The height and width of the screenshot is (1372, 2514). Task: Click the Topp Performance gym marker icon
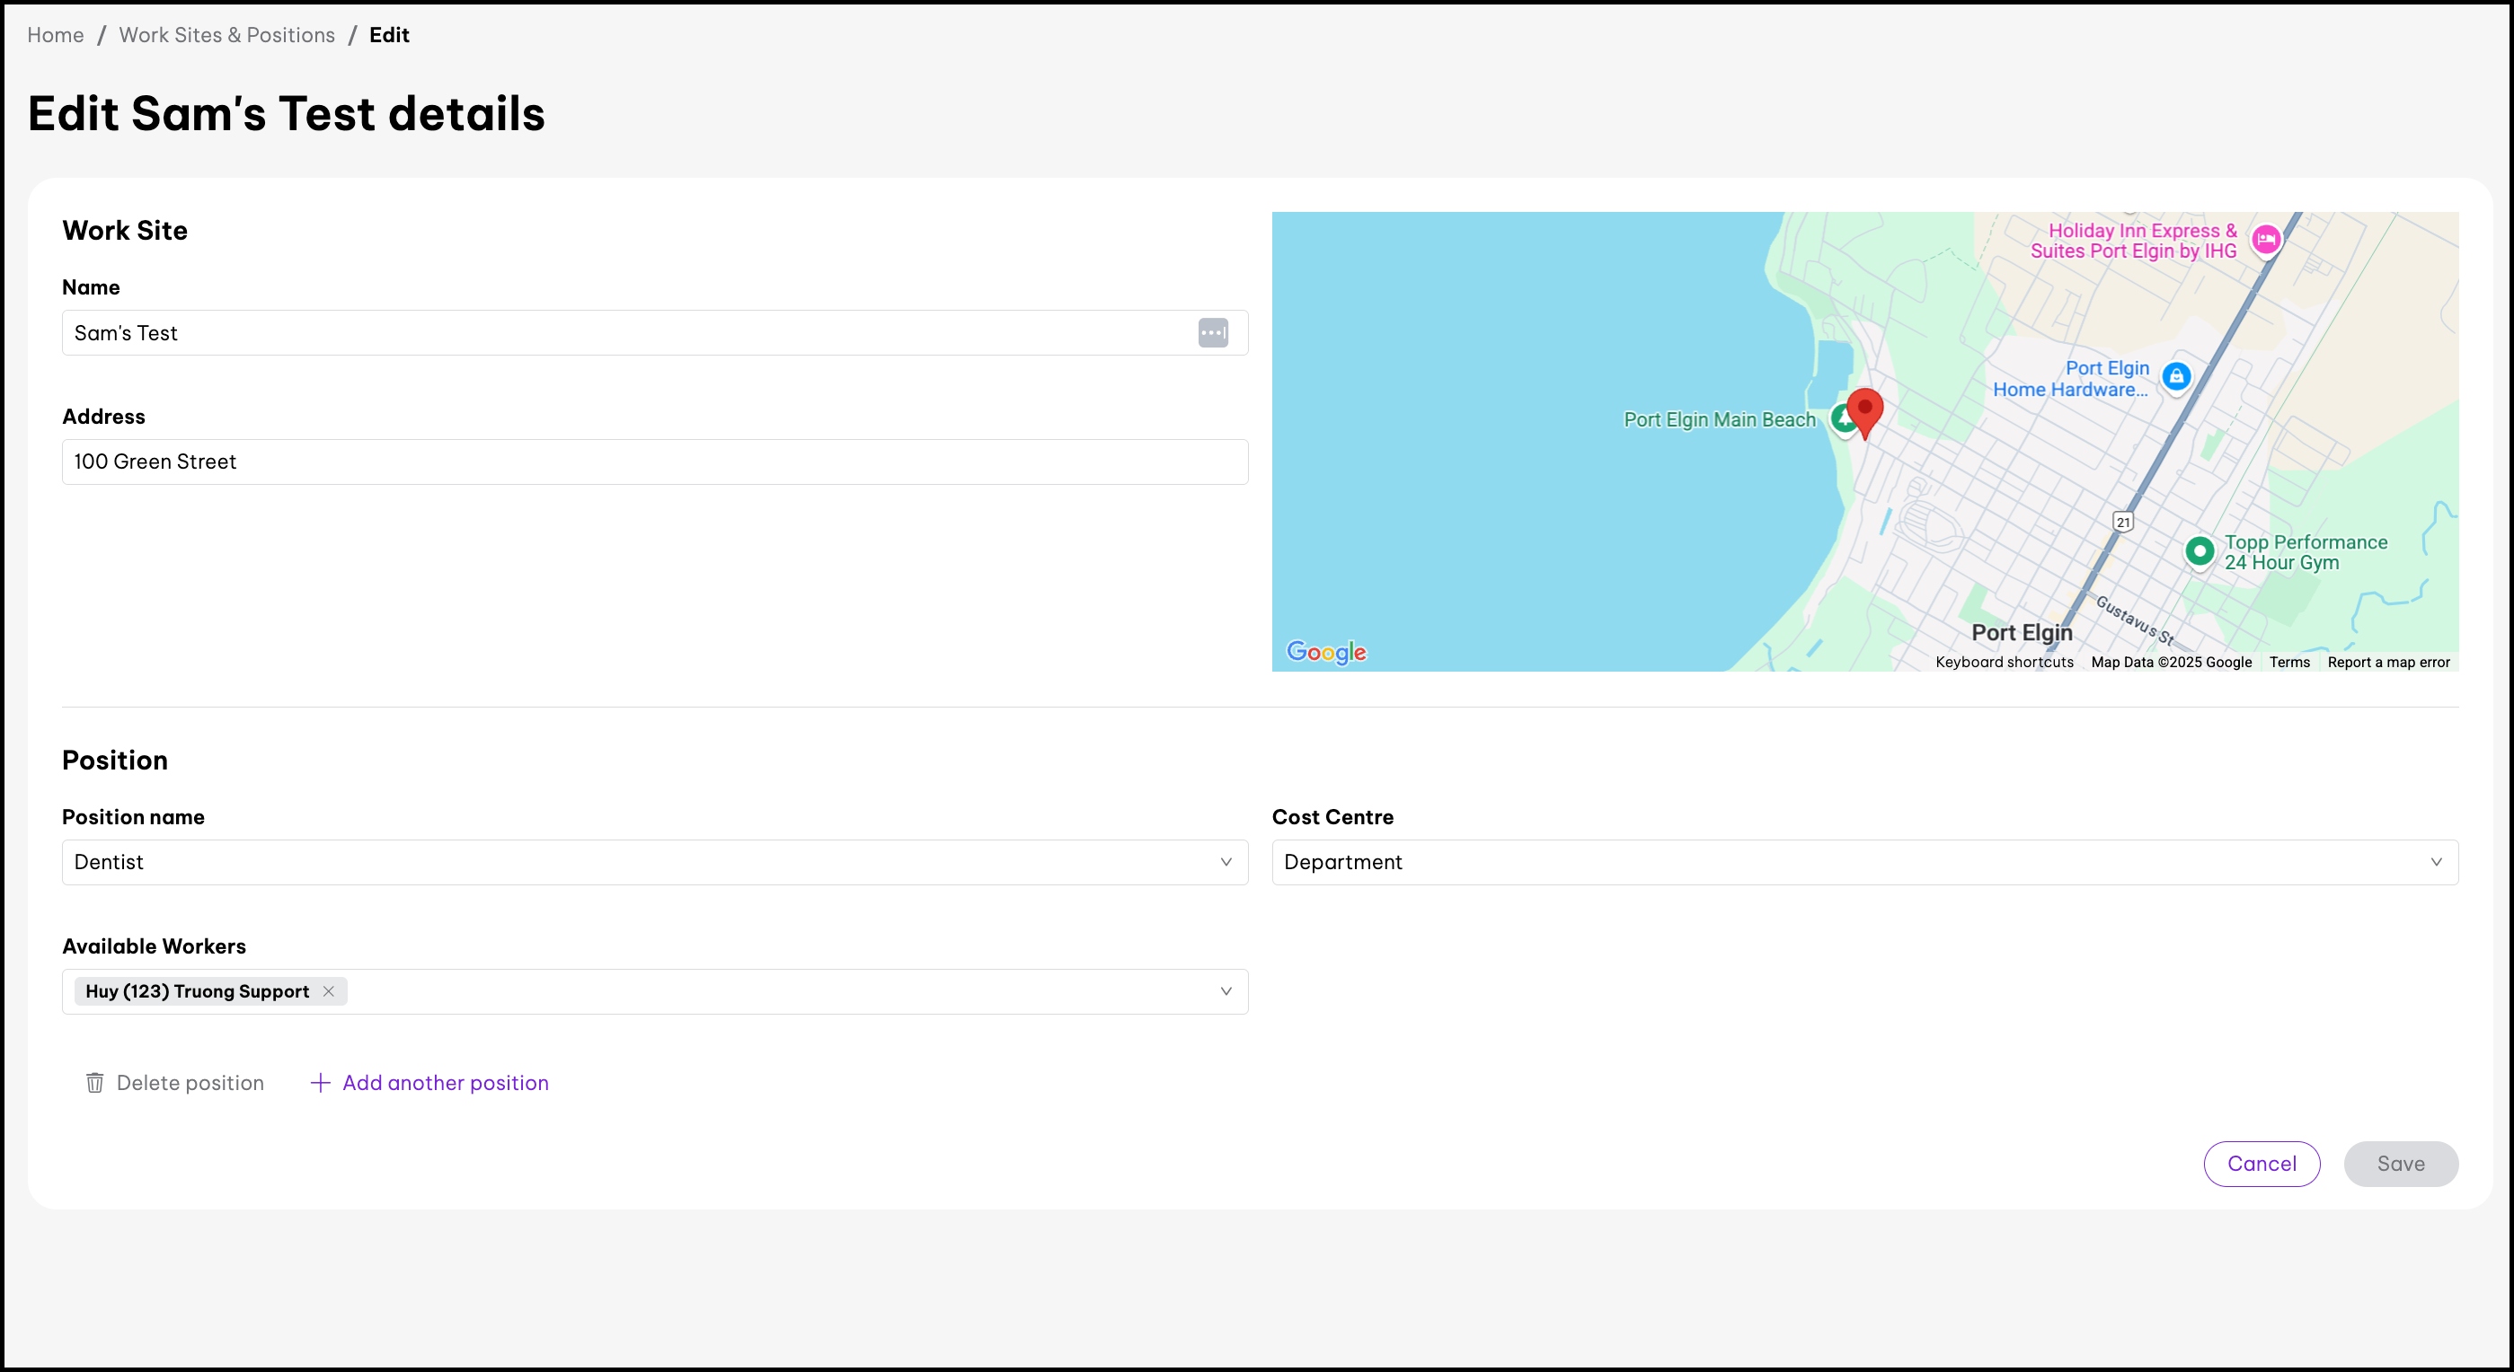(2199, 551)
